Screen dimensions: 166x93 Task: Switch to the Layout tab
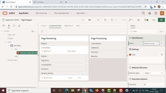pyautogui.click(x=44, y=26)
